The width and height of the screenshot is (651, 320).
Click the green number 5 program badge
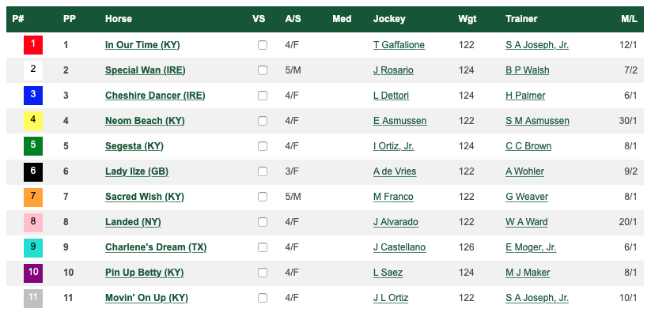click(33, 146)
